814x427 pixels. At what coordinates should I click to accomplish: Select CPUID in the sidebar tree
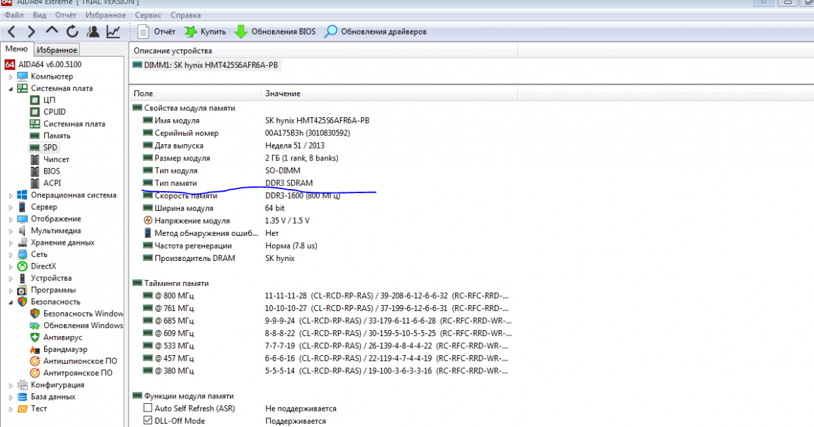pyautogui.click(x=54, y=112)
